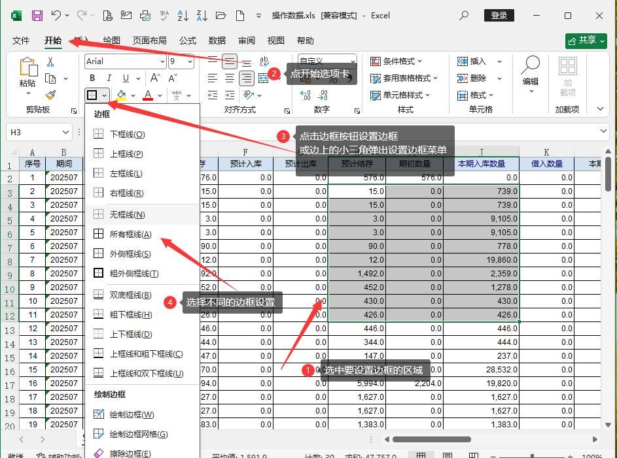The image size is (617, 458).
Task: Switch to the 页面布局 ribbon tab
Action: click(x=149, y=41)
